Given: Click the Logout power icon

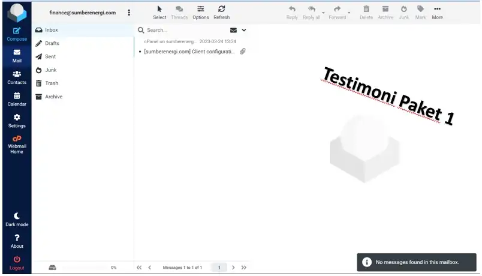Looking at the screenshot, I should pos(17,259).
